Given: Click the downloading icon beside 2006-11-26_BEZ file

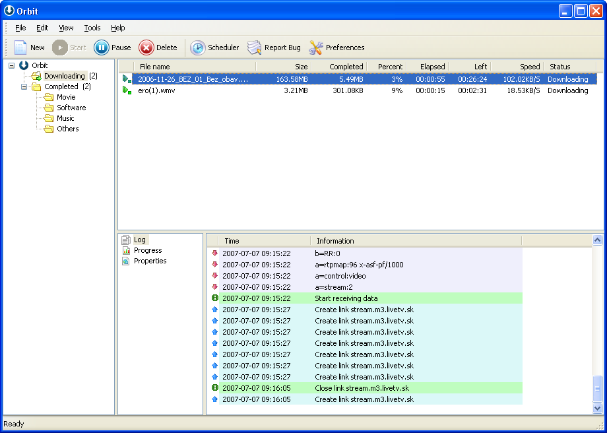Looking at the screenshot, I should click(127, 79).
